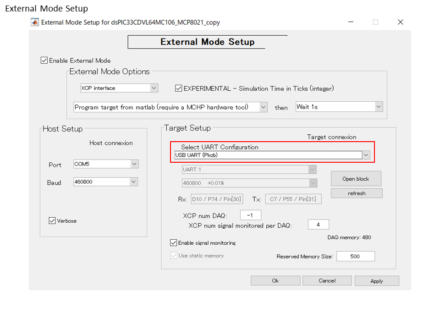Open the XCP interface dropdown
The width and height of the screenshot is (440, 330).
[154, 88]
